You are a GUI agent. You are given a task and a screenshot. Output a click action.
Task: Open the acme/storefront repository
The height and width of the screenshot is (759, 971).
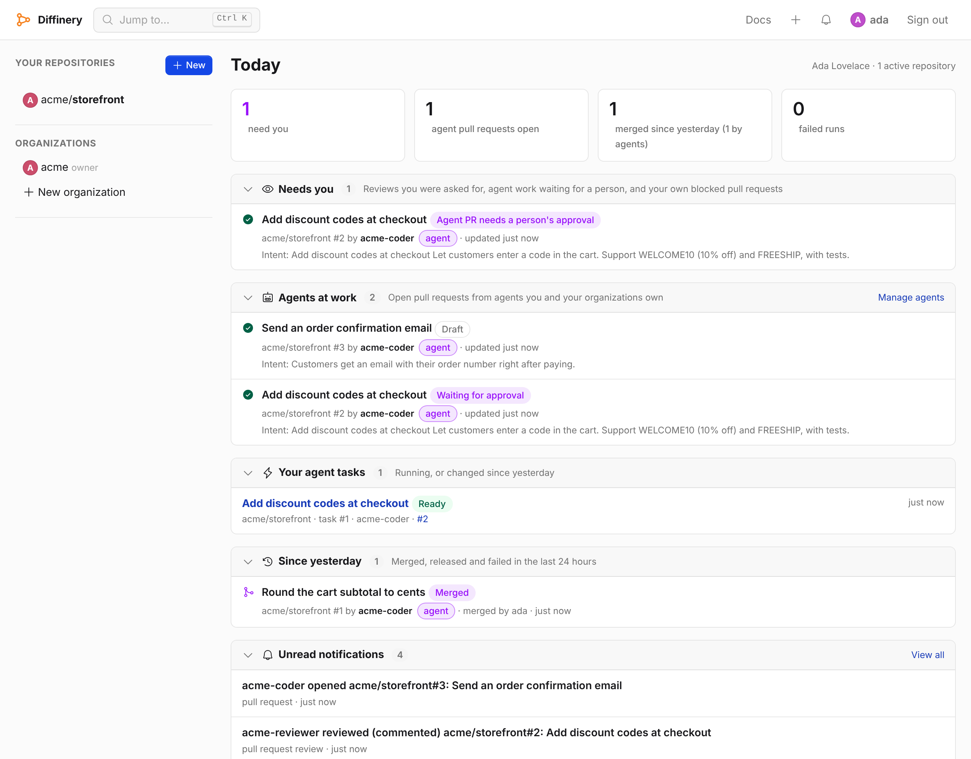[82, 100]
